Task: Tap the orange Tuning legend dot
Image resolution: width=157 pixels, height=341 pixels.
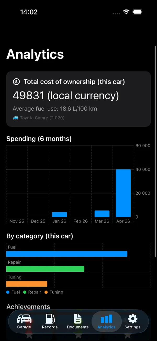Action: click(x=46, y=292)
